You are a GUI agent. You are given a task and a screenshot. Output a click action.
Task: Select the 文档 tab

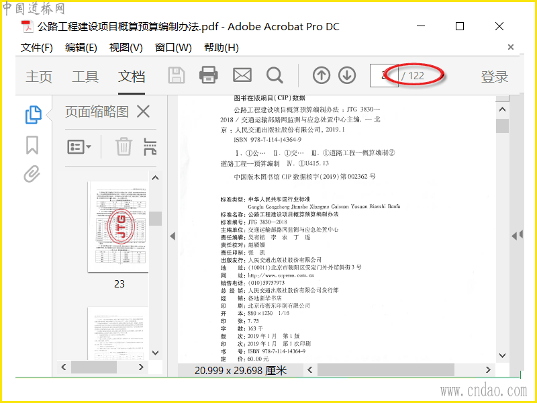[x=132, y=77]
